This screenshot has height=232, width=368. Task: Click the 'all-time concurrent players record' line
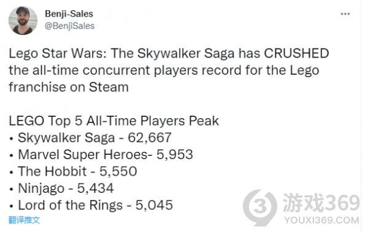[164, 70]
